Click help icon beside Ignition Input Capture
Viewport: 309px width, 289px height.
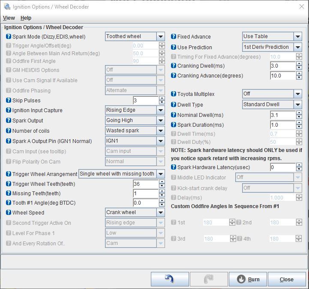tap(9, 110)
